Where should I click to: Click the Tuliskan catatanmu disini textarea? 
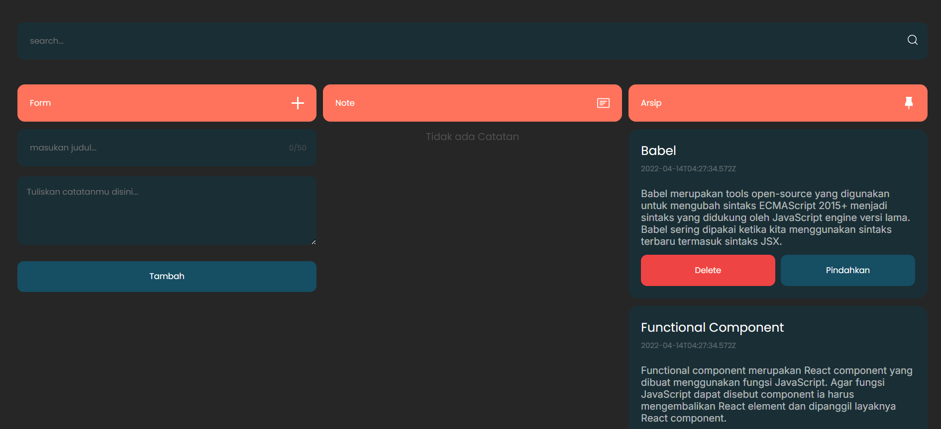click(167, 211)
